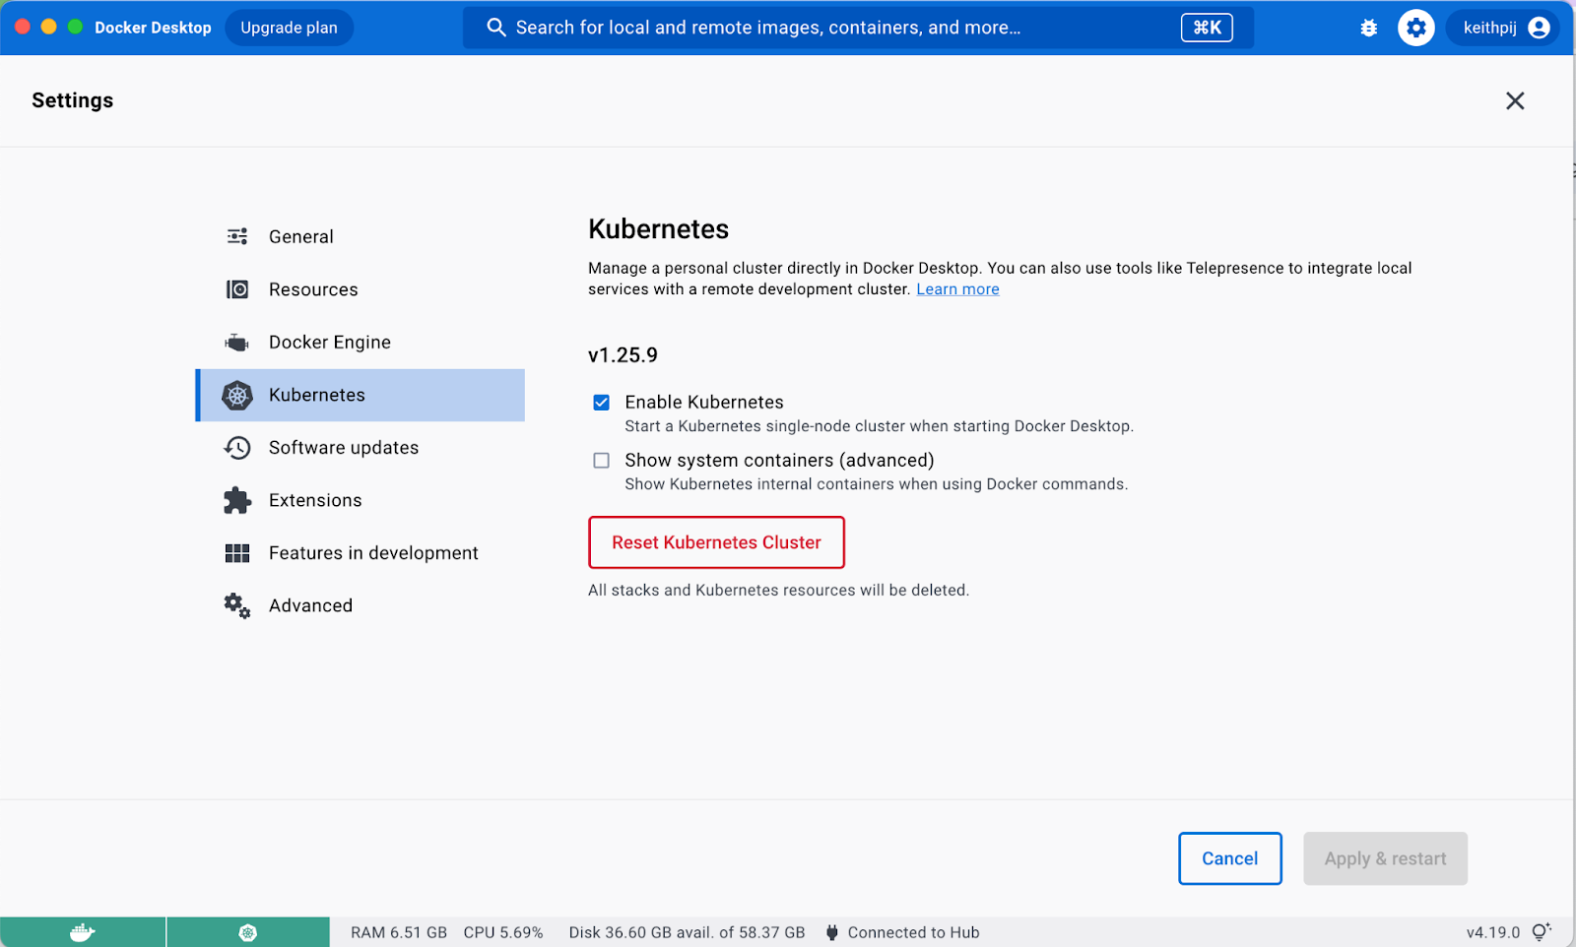Click the Docker Engine icon in sidebar
Image resolution: width=1576 pixels, height=947 pixels.
[237, 343]
